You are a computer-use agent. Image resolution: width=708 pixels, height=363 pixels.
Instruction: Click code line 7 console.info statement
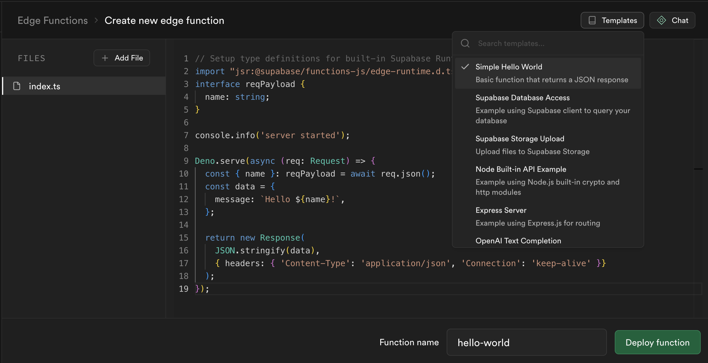click(x=272, y=135)
